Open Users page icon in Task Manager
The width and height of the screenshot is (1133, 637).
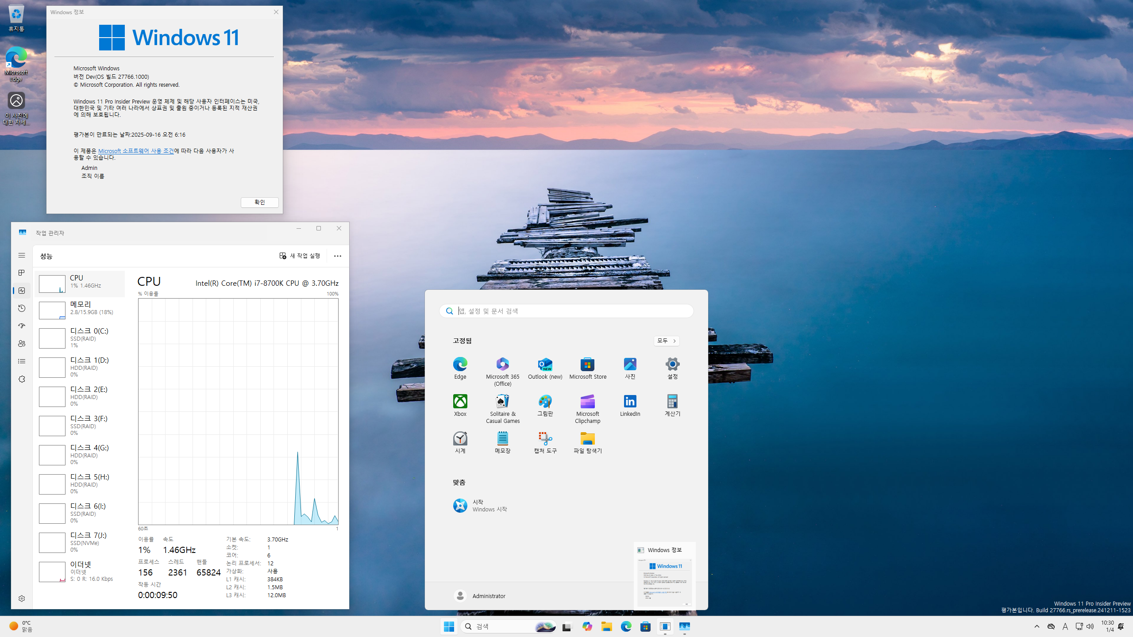point(22,344)
